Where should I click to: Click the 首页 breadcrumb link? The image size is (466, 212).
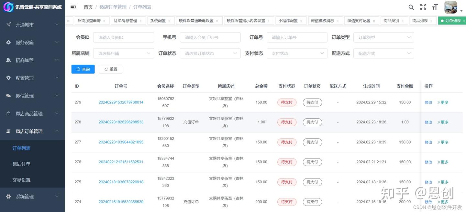[x=88, y=7]
